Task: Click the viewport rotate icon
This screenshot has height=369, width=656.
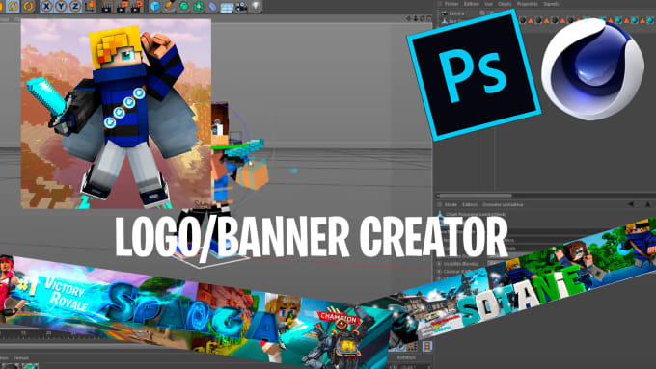Action: pyautogui.click(x=423, y=19)
